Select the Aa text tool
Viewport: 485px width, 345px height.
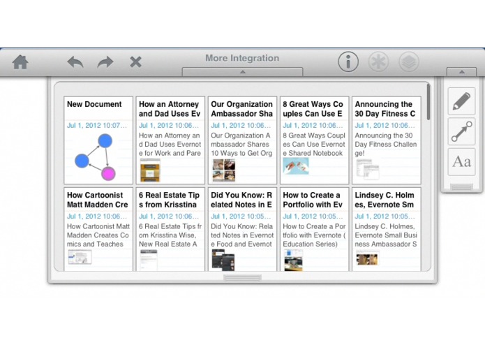[461, 161]
